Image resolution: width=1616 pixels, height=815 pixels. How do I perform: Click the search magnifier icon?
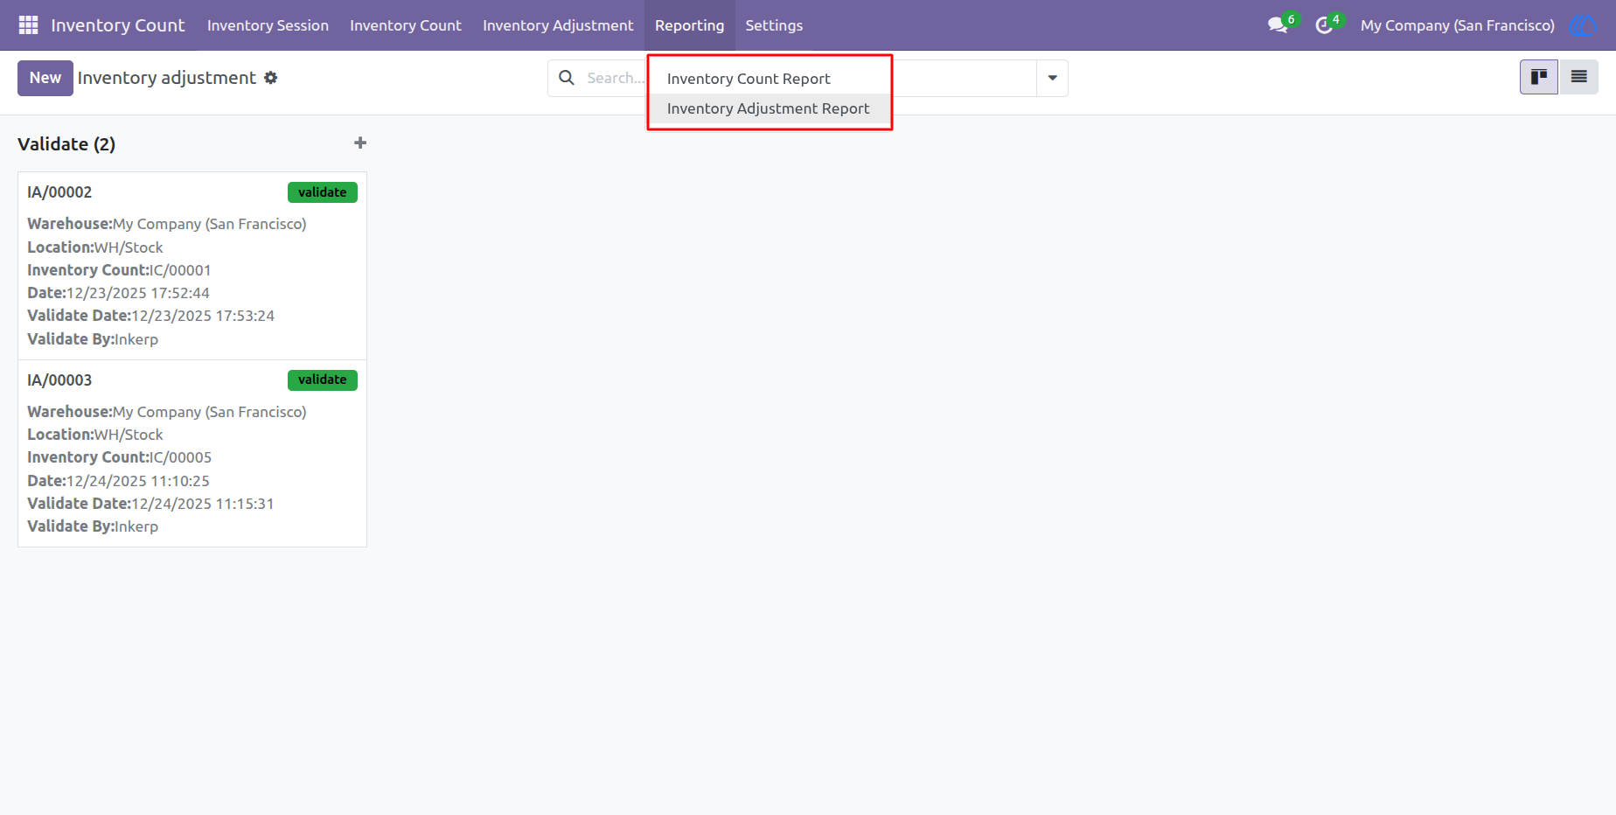[x=567, y=78]
